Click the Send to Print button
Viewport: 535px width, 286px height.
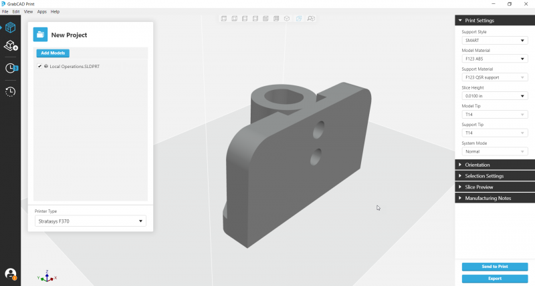[495, 267]
